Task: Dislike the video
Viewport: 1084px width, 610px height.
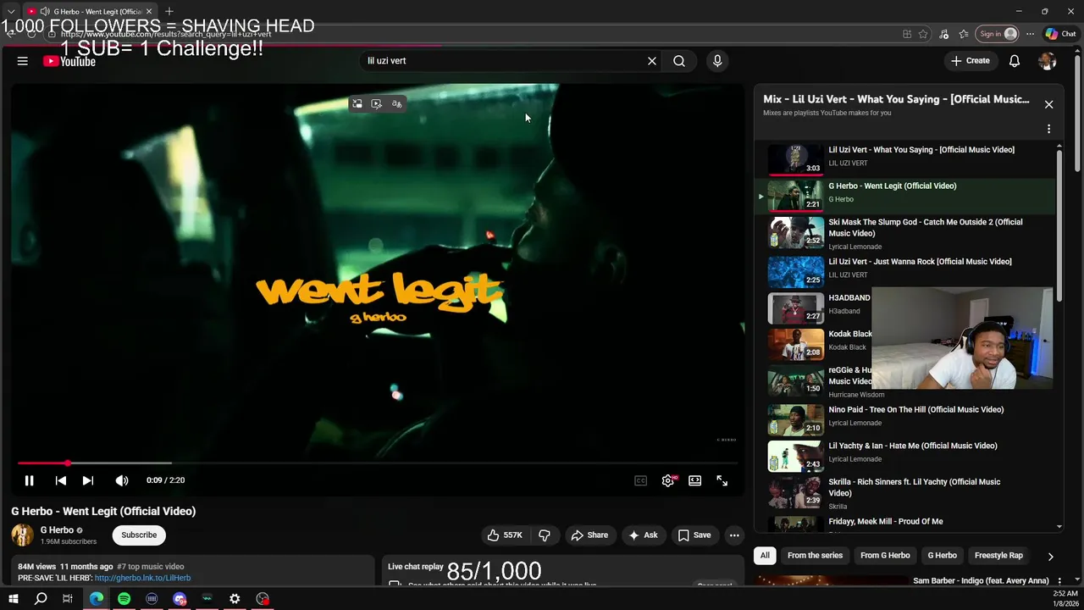Action: click(x=545, y=535)
